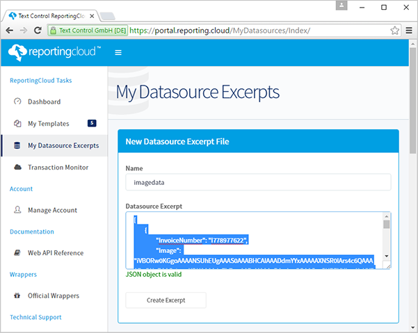Select the My Datasource Excerpts database icon

pyautogui.click(x=17, y=145)
